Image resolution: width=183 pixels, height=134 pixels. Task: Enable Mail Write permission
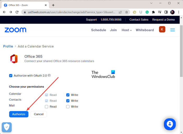click(68, 107)
